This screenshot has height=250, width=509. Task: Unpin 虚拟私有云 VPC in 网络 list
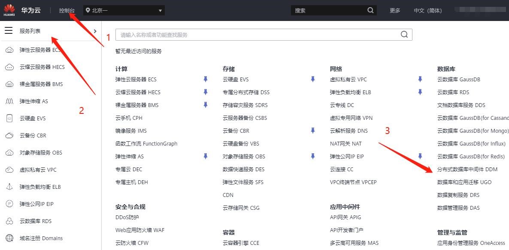coord(420,79)
